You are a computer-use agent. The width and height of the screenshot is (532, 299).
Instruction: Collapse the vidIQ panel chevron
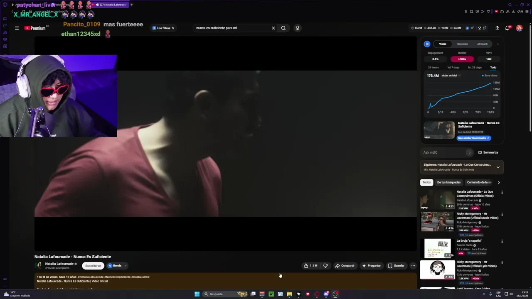498,44
